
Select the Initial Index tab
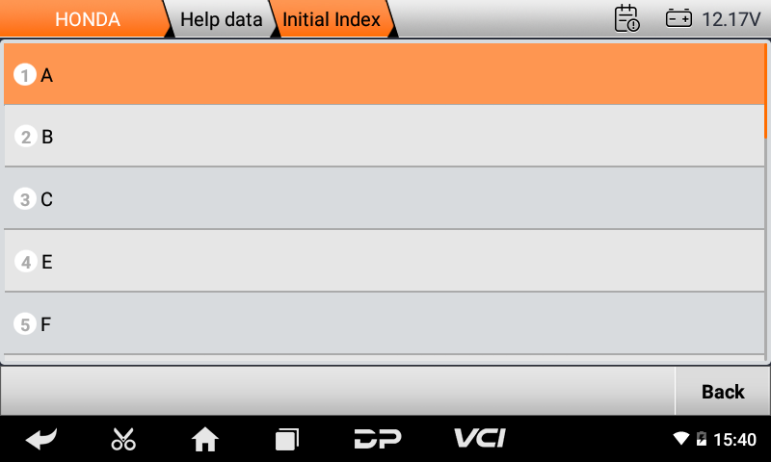click(332, 19)
